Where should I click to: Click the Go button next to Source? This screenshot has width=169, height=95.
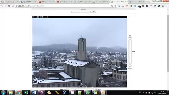pos(94,12)
